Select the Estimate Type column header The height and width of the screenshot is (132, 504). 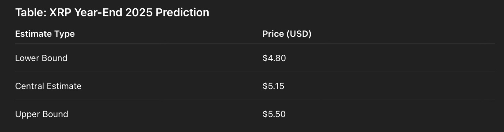click(45, 34)
